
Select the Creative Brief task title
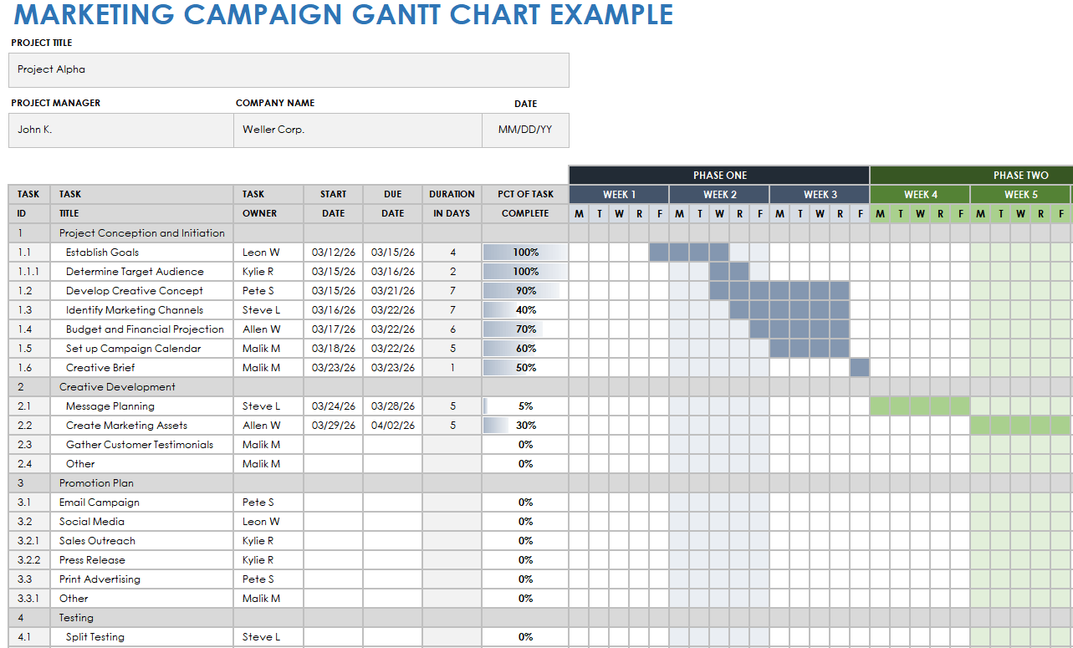click(100, 368)
